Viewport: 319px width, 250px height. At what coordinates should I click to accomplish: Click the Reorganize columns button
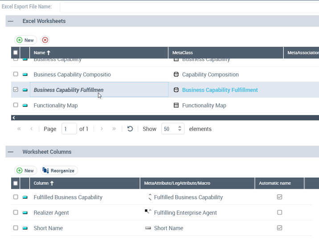[x=59, y=171]
